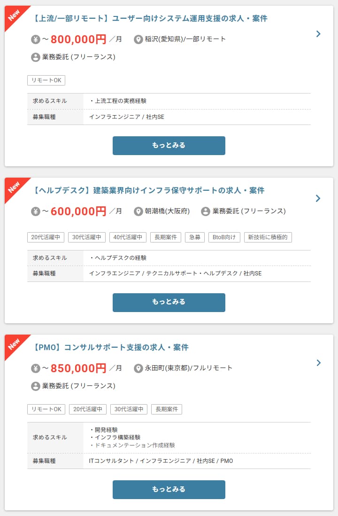This screenshot has height=516, width=338.
Task: Open the 【PMO】コンサルサポート支援 job title link
Action: 111,347
